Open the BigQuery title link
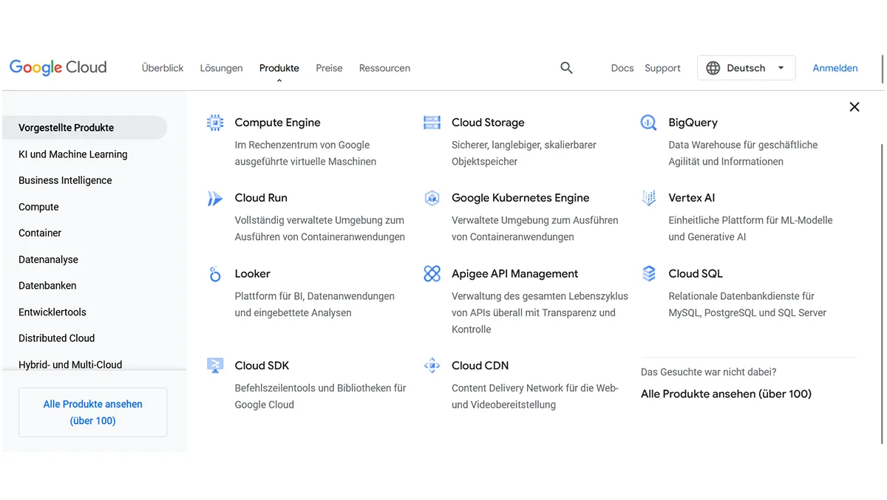This screenshot has width=887, height=500. pyautogui.click(x=693, y=123)
